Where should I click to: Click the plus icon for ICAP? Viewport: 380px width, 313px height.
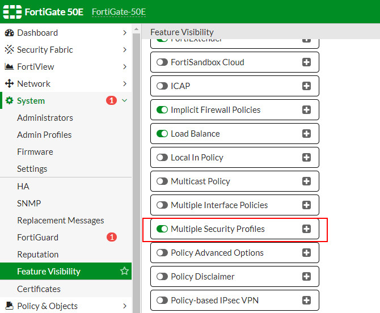(307, 86)
